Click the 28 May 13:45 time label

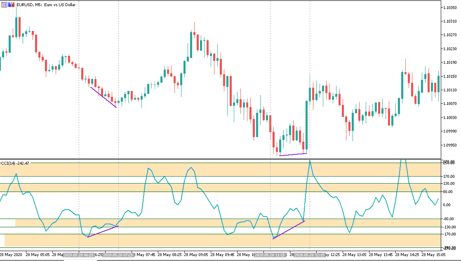point(381,255)
